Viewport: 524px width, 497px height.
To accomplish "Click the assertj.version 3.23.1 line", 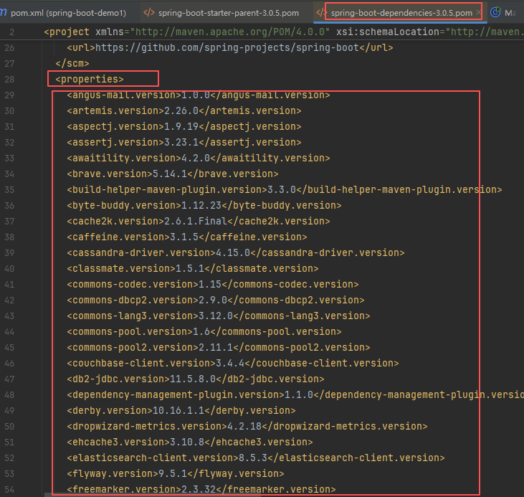I will (184, 142).
